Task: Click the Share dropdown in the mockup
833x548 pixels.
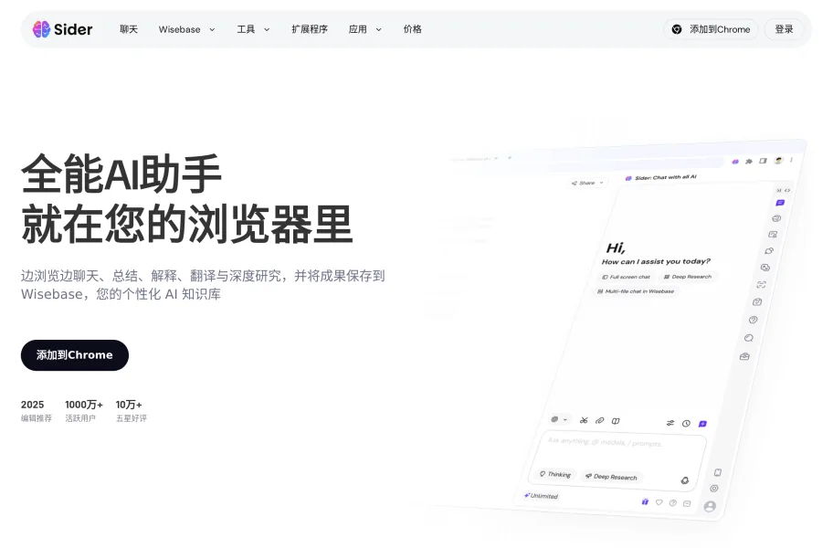Action: (587, 183)
